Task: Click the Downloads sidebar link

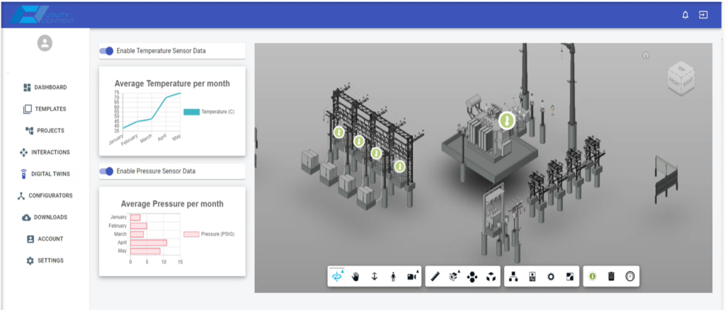Action: pos(45,217)
